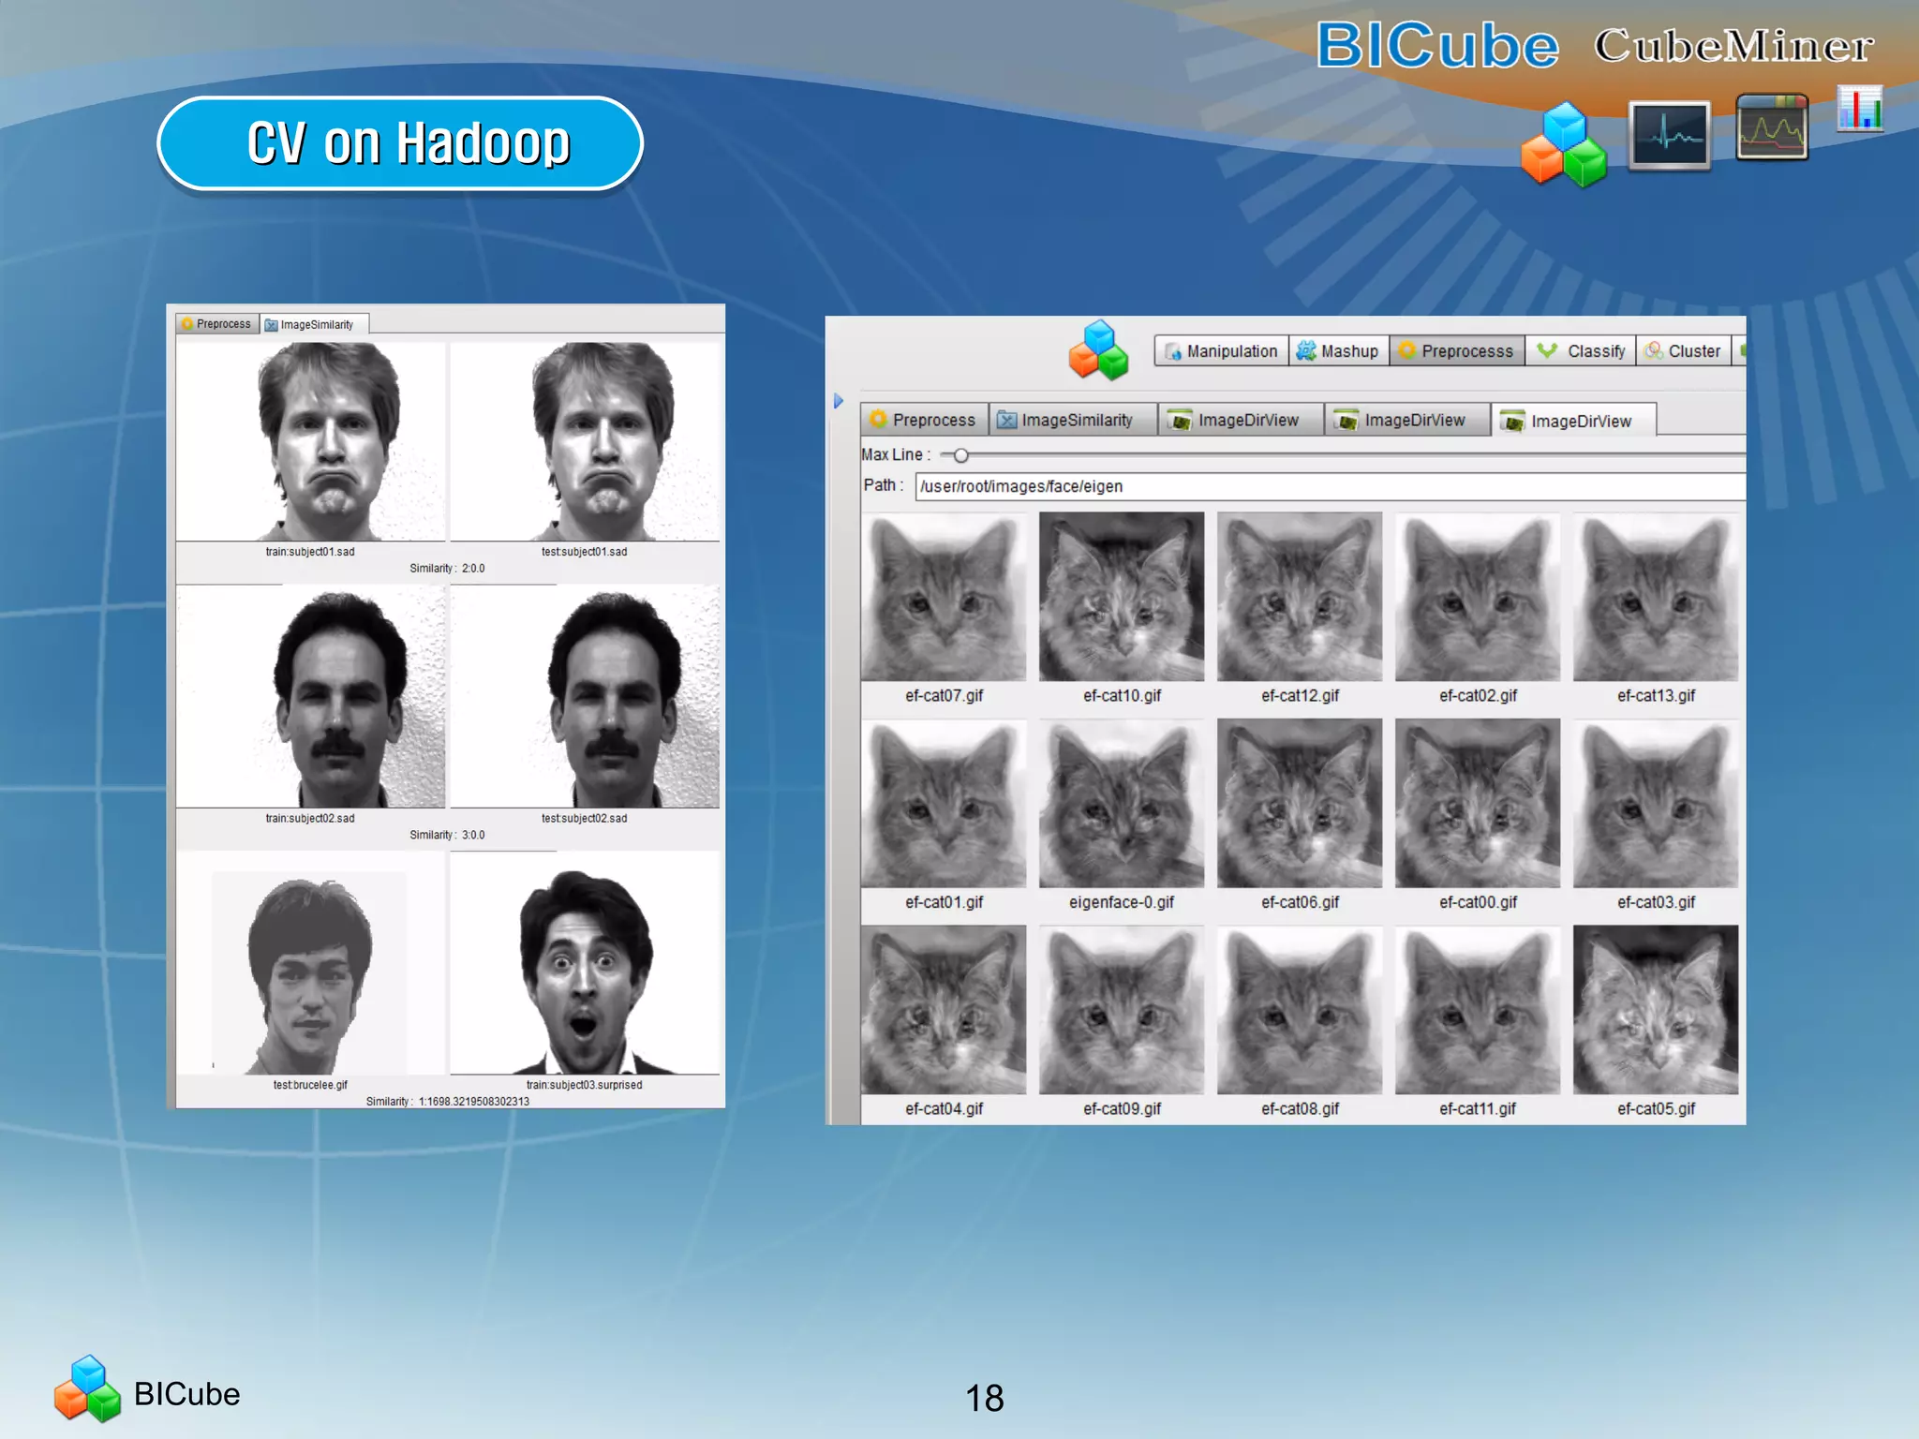Select thumbnail ef-cat09.gif

(1122, 1009)
